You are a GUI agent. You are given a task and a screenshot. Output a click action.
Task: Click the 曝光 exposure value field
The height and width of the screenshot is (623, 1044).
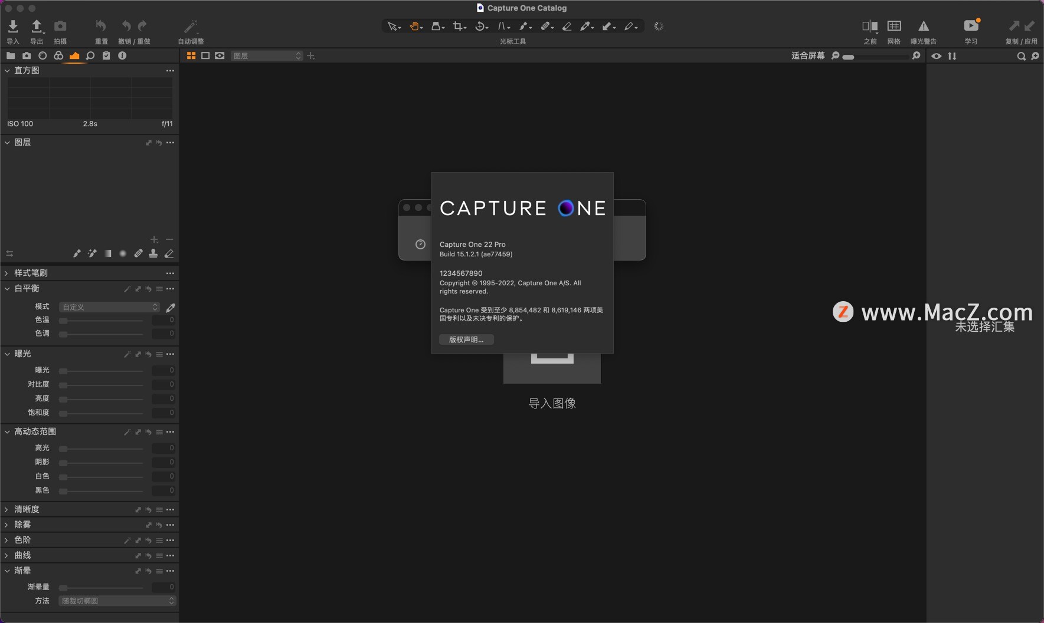click(163, 370)
